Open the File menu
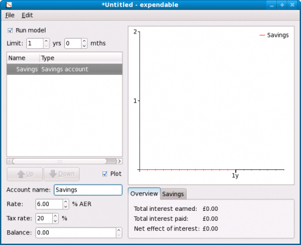The image size is (301, 245). point(10,15)
